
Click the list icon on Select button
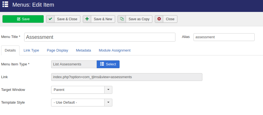[x=102, y=64]
